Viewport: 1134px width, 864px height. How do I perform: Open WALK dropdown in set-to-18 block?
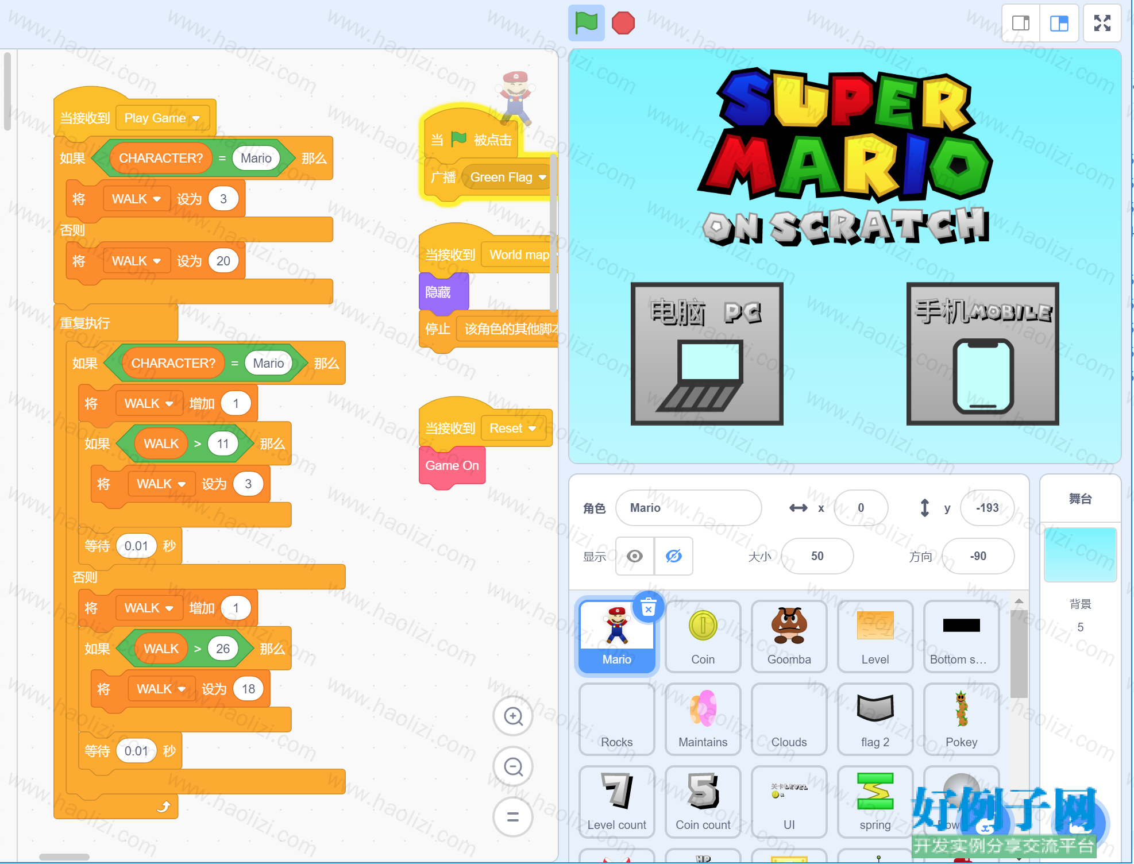click(x=161, y=689)
